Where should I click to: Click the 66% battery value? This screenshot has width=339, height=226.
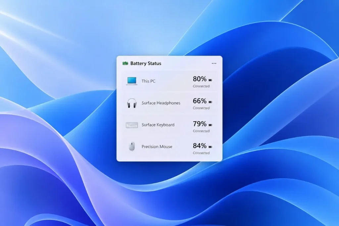pos(200,101)
